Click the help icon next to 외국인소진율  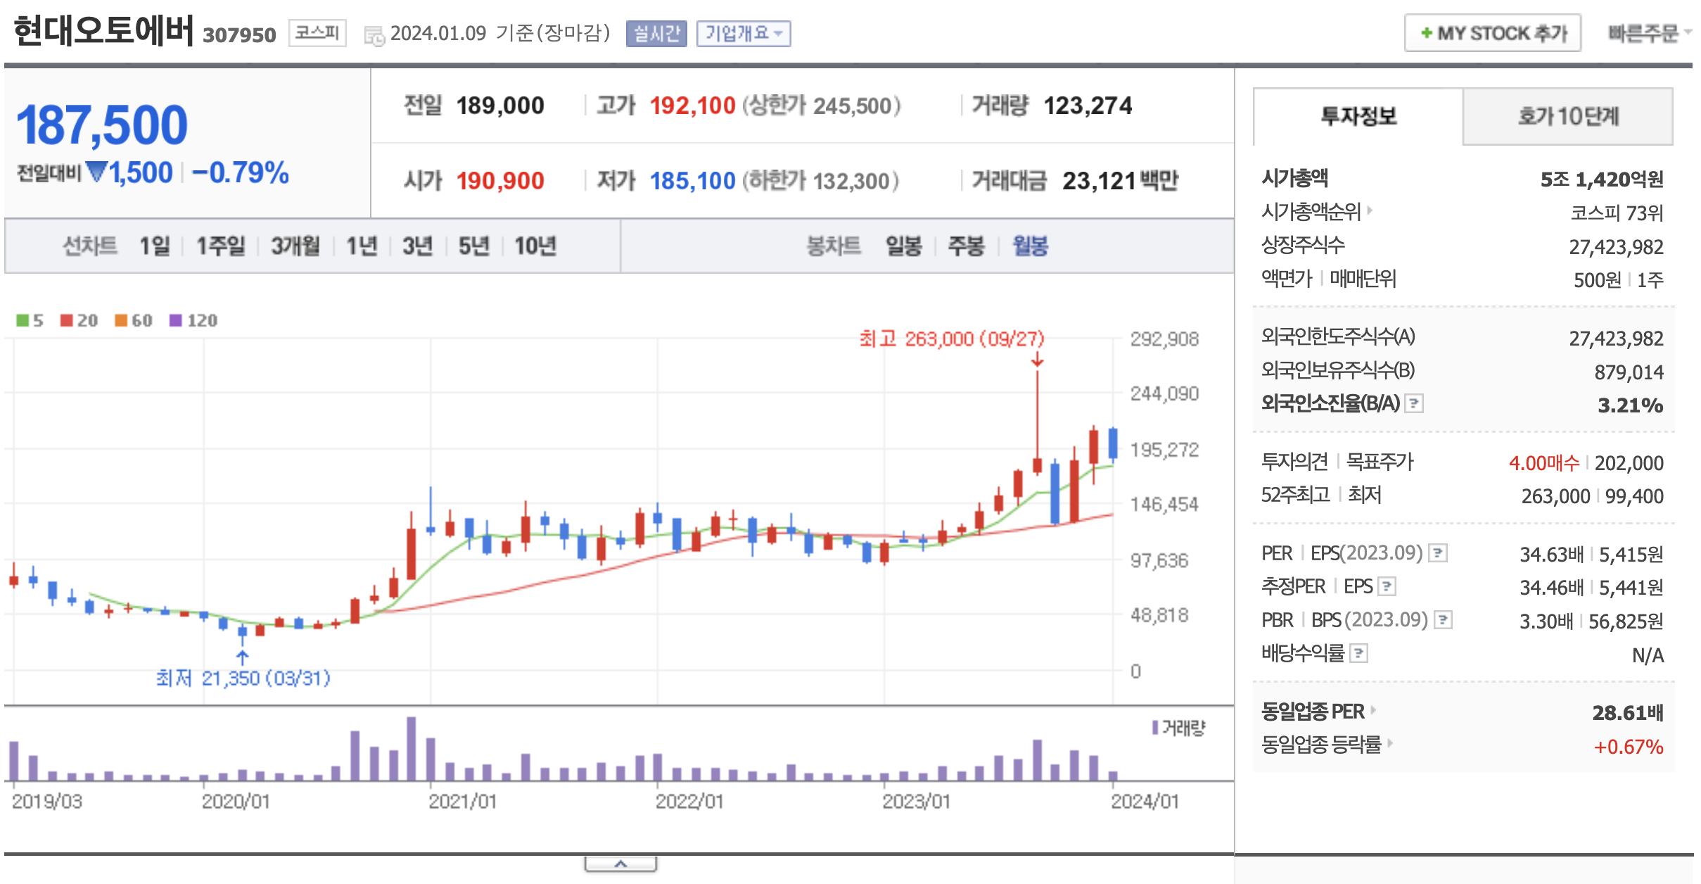tap(1414, 403)
